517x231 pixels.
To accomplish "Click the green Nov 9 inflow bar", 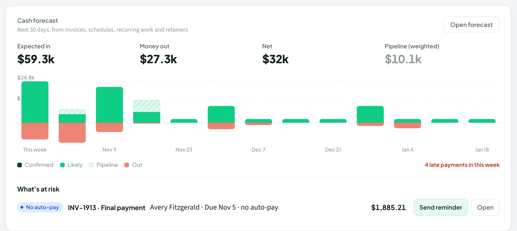I will (109, 105).
